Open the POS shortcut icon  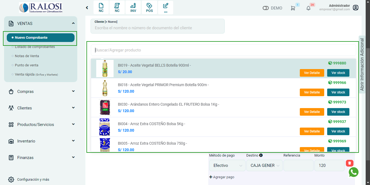(149, 7)
